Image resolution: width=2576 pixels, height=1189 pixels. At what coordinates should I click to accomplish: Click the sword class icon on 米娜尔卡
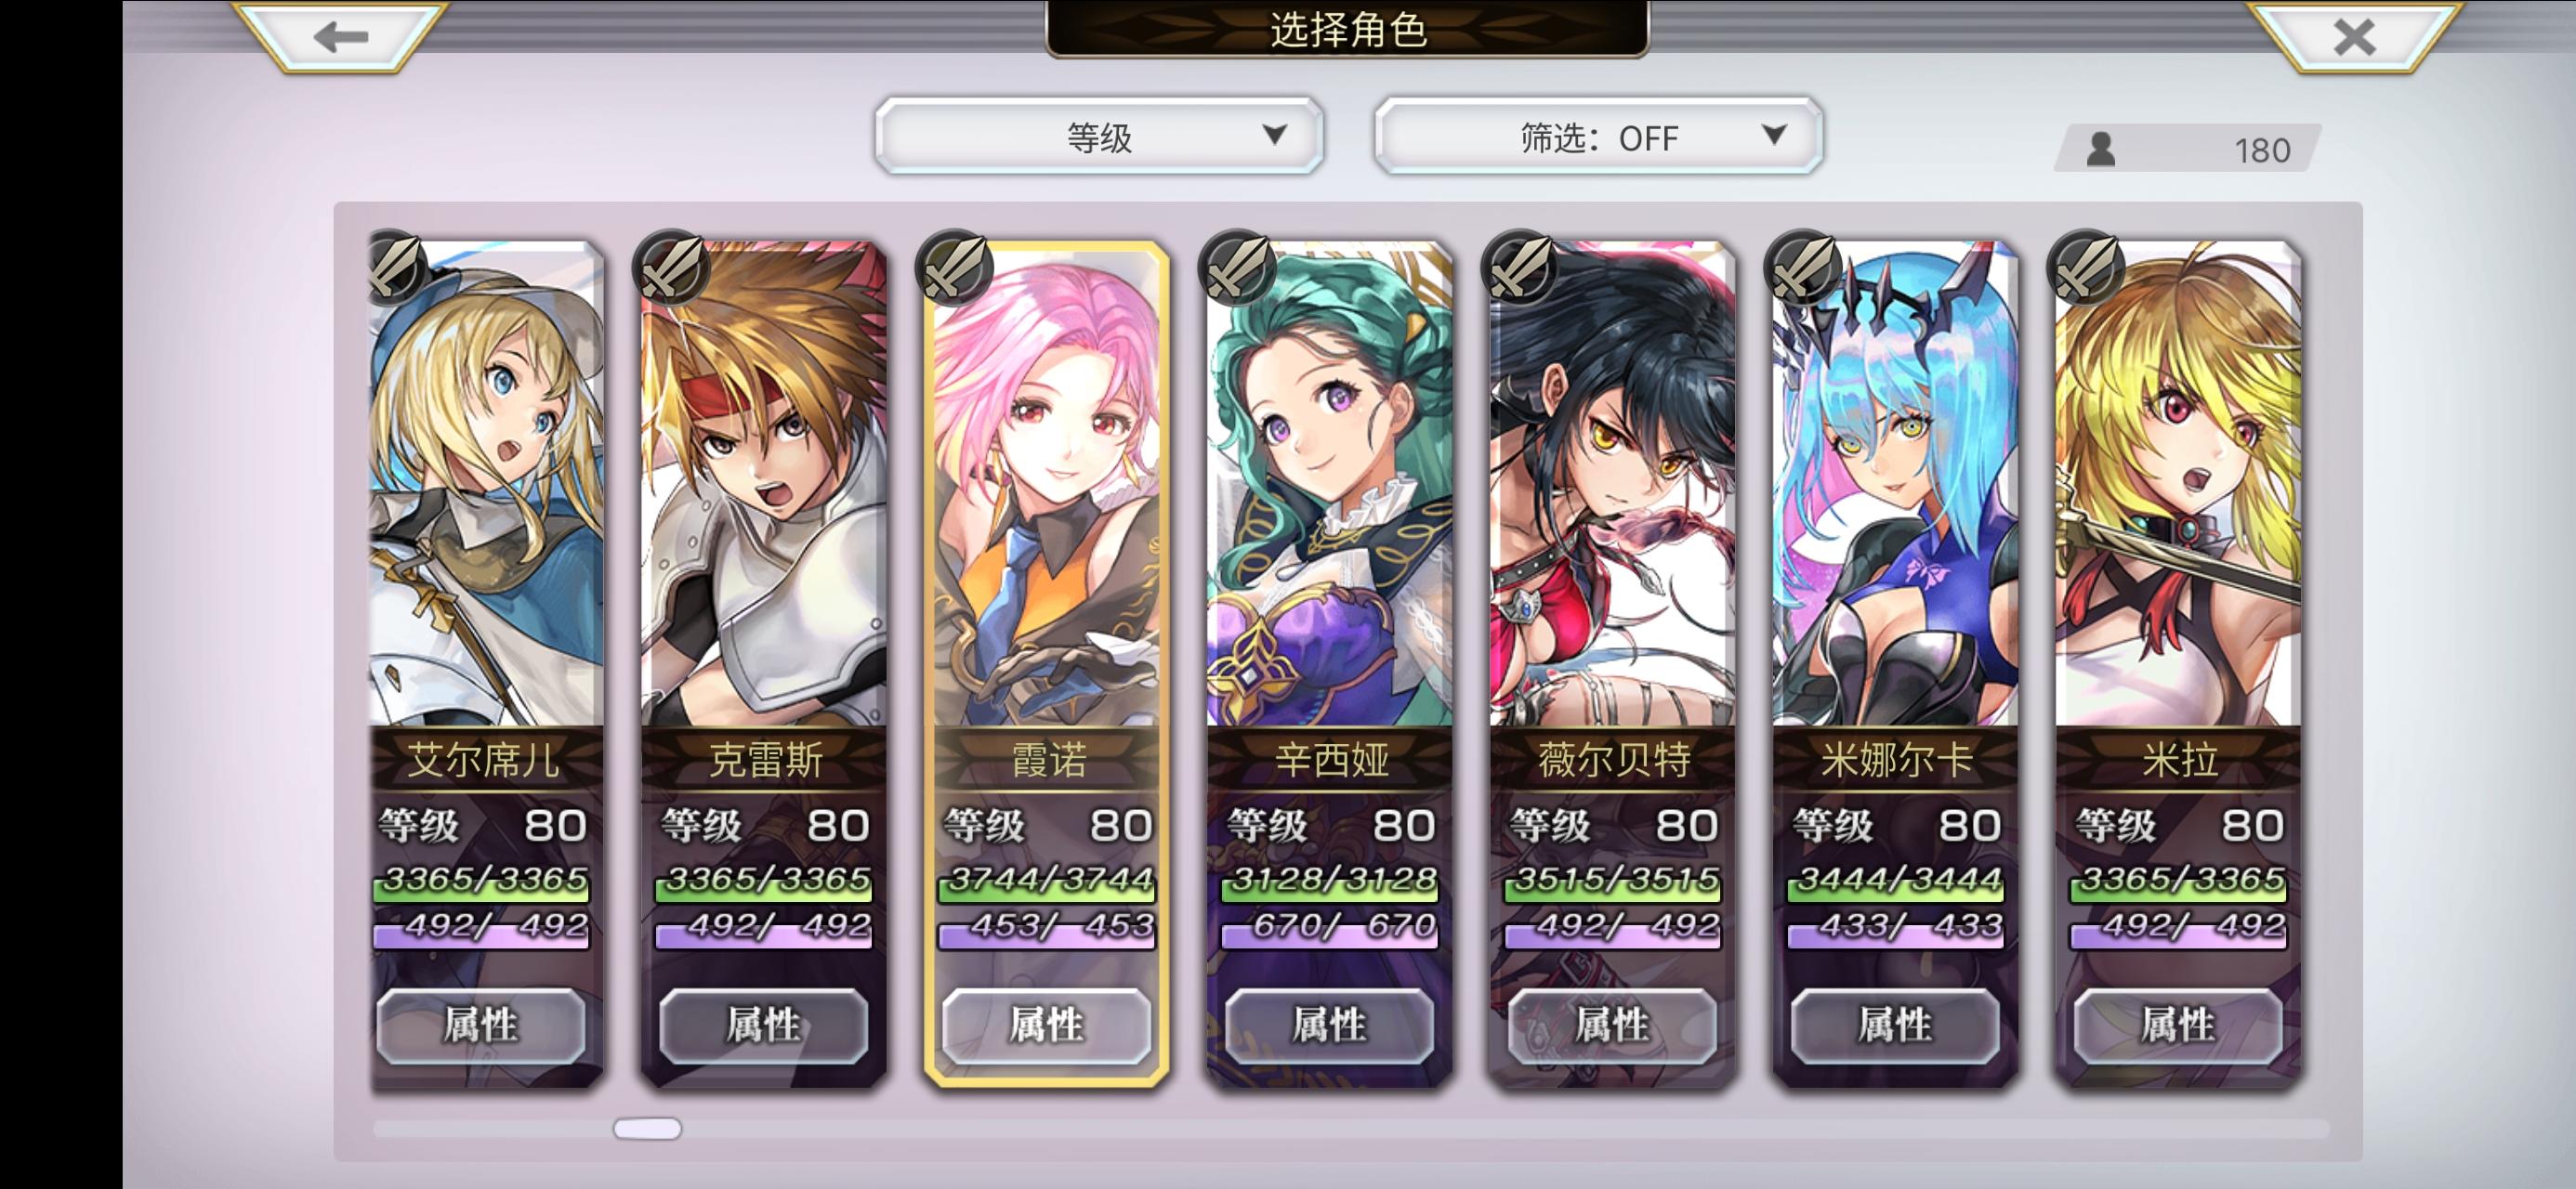1804,267
